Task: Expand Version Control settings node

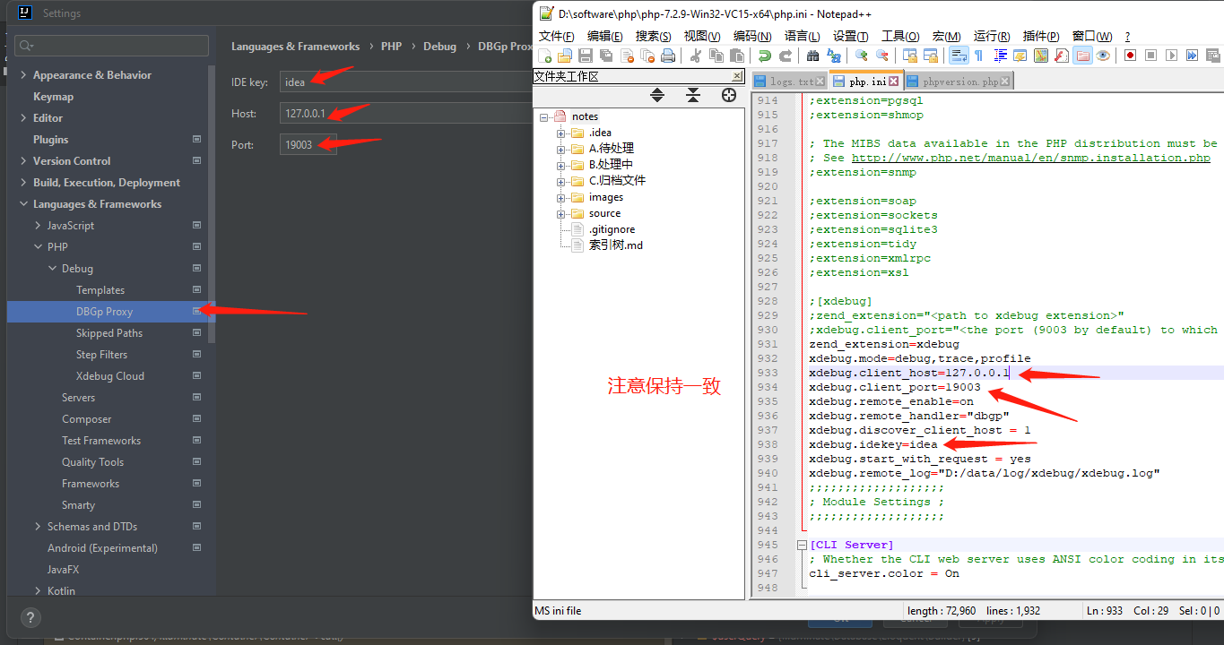Action: tap(23, 161)
